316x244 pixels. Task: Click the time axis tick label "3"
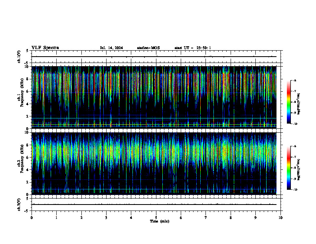tap(106, 218)
